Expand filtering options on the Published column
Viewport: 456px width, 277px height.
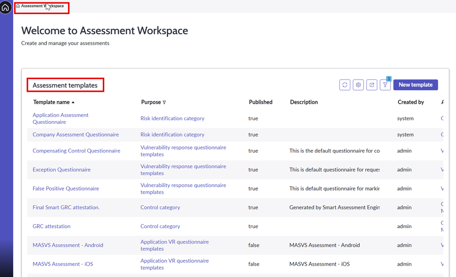tap(261, 102)
